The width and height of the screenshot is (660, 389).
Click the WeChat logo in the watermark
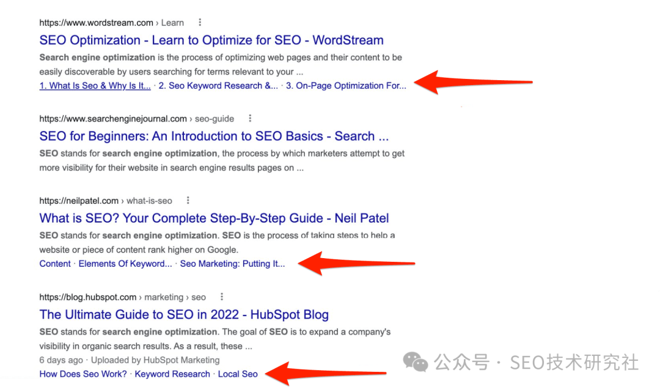point(416,362)
